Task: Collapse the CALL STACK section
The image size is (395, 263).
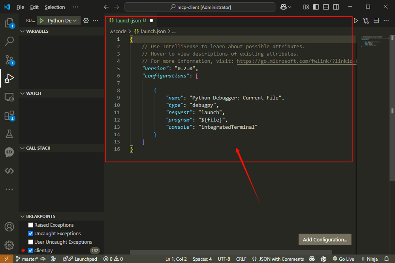Action: click(x=38, y=148)
